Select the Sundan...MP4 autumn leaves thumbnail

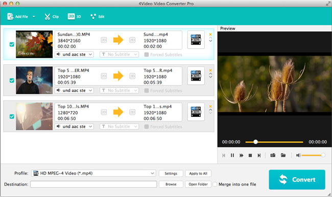point(34,44)
